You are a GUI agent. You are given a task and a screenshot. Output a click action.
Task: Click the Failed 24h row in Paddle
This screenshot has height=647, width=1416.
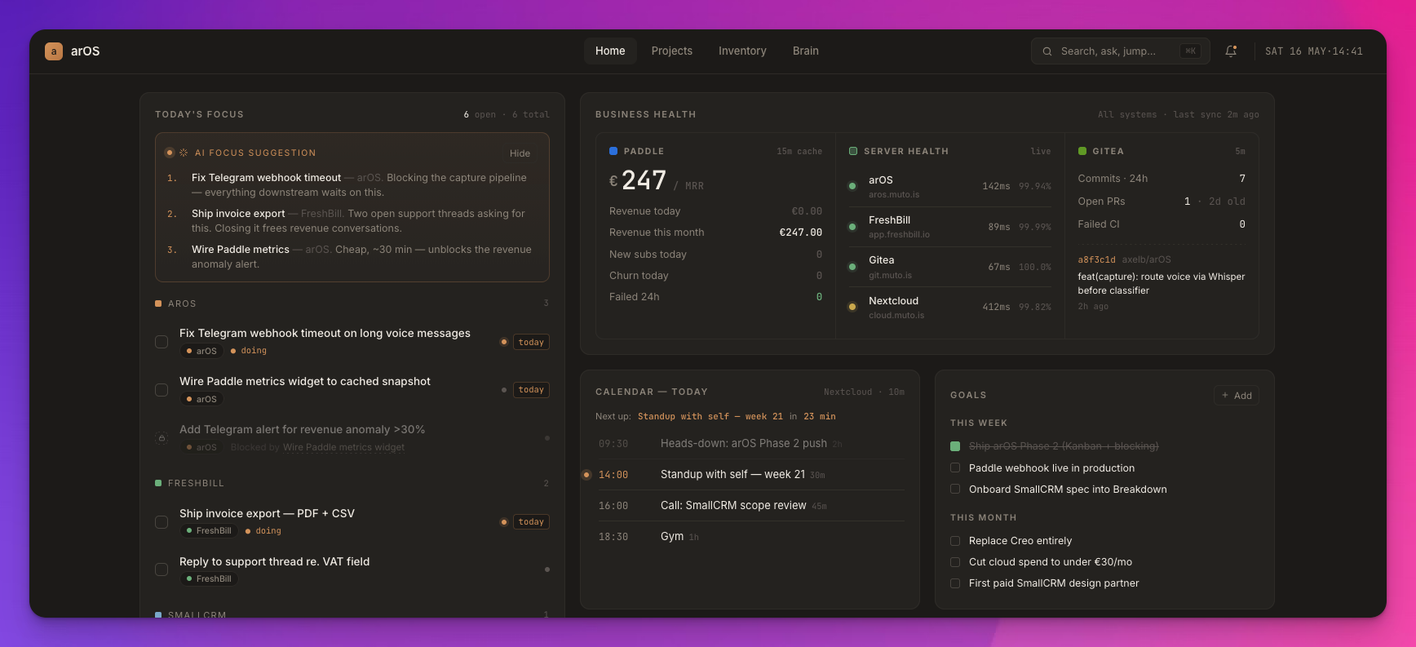click(x=715, y=297)
